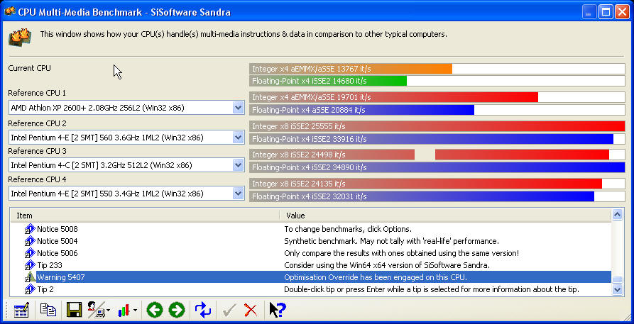Click the Current CPU Integer 13767 it/s bar
The width and height of the screenshot is (634, 324).
[437, 69]
